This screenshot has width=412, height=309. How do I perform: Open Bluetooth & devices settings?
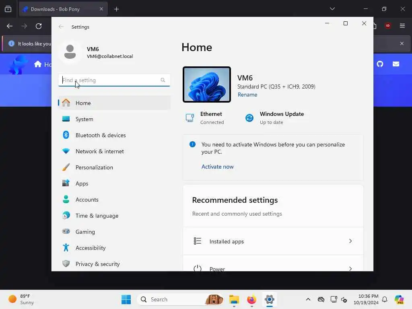pyautogui.click(x=114, y=135)
